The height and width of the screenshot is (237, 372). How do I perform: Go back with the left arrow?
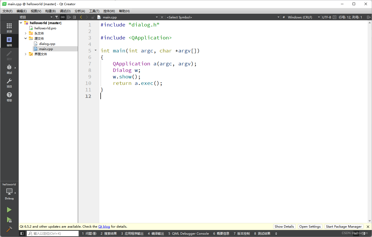pyautogui.click(x=81, y=17)
